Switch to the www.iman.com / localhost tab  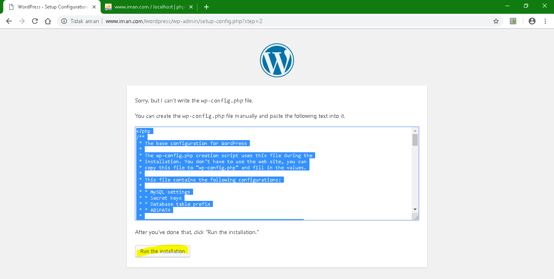150,7
